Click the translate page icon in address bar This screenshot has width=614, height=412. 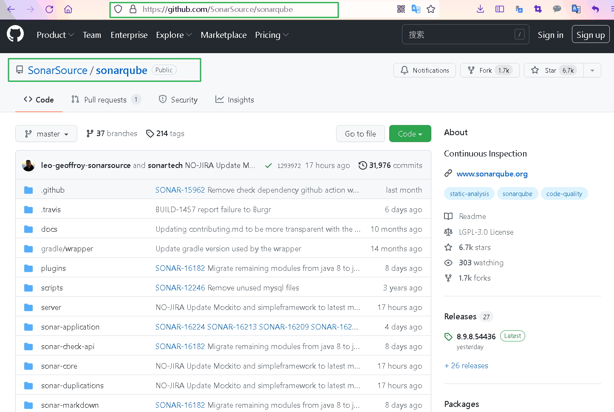(x=416, y=9)
